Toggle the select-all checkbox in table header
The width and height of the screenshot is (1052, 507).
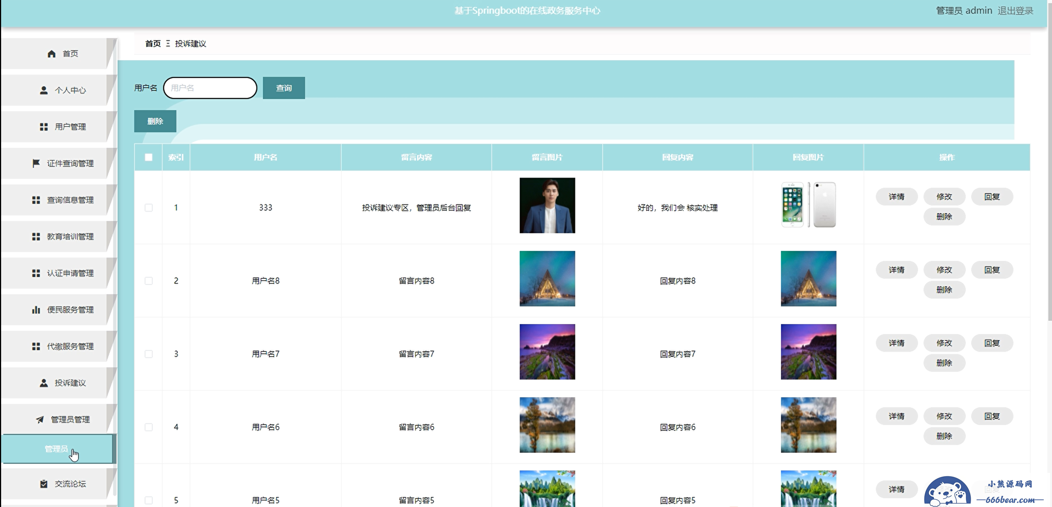tap(149, 157)
